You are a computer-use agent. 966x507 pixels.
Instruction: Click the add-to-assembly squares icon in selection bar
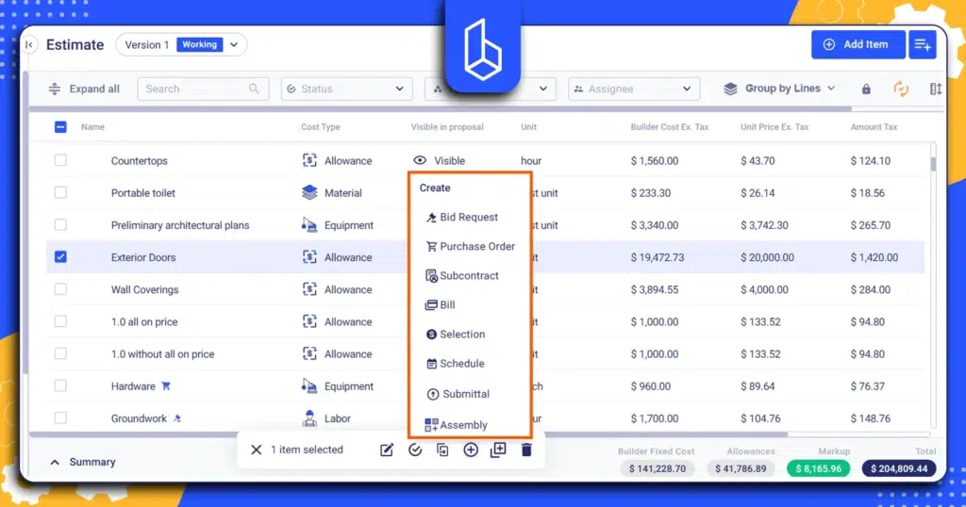click(x=498, y=450)
